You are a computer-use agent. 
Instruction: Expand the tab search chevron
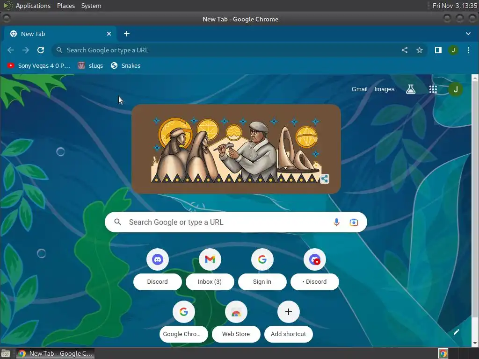point(468,34)
